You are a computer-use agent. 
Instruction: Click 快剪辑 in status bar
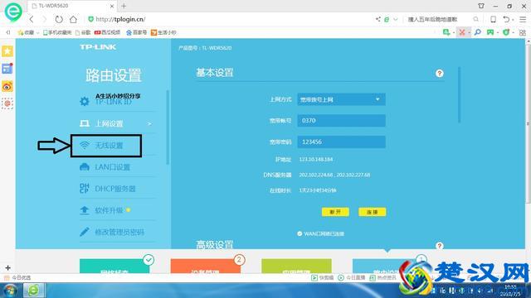(323, 278)
